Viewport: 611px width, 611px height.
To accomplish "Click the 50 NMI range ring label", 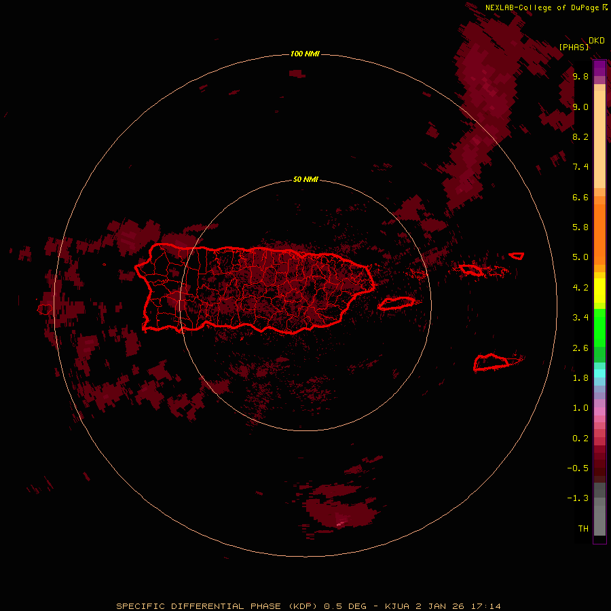I will [x=305, y=180].
